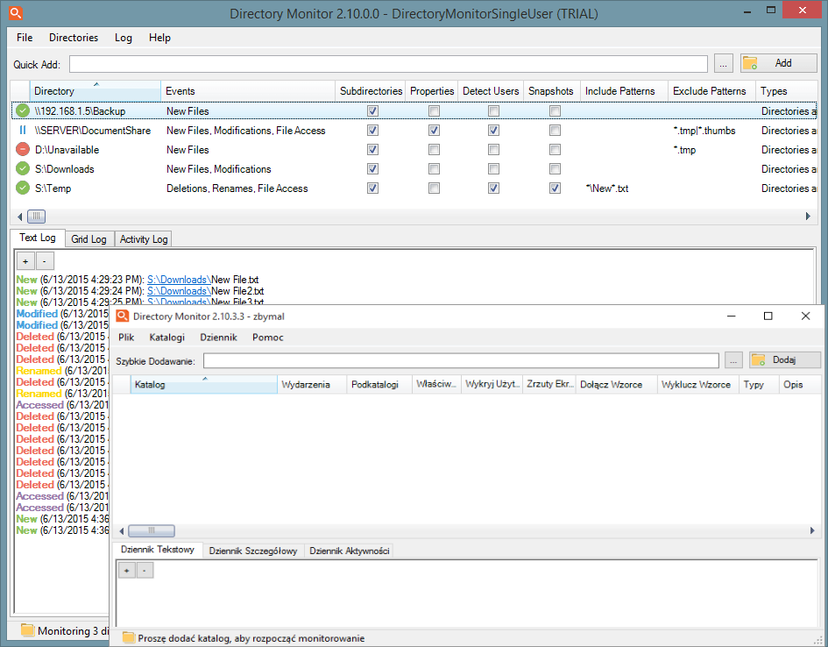Click minus button in Text Log
This screenshot has width=828, height=647.
pyautogui.click(x=45, y=261)
